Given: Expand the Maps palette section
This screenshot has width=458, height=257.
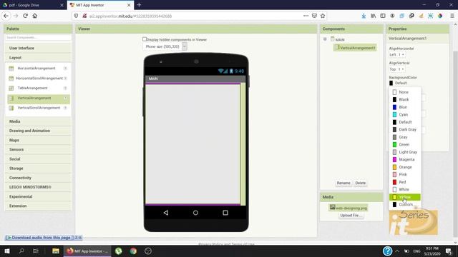Looking at the screenshot, I should 38,140.
